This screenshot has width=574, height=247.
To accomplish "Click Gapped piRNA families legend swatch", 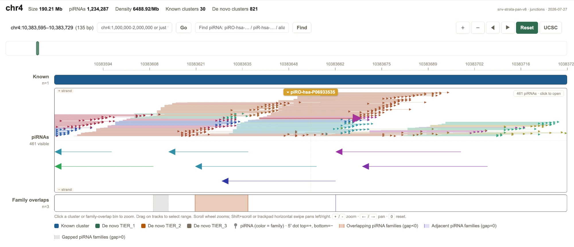I will pyautogui.click(x=57, y=237).
